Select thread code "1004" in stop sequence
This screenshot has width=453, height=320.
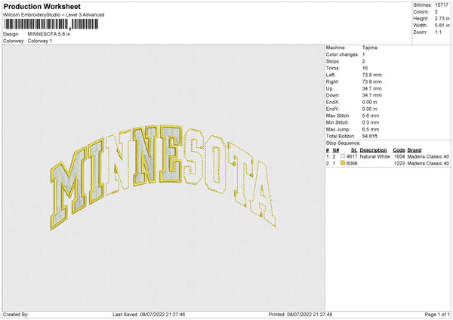pyautogui.click(x=399, y=156)
